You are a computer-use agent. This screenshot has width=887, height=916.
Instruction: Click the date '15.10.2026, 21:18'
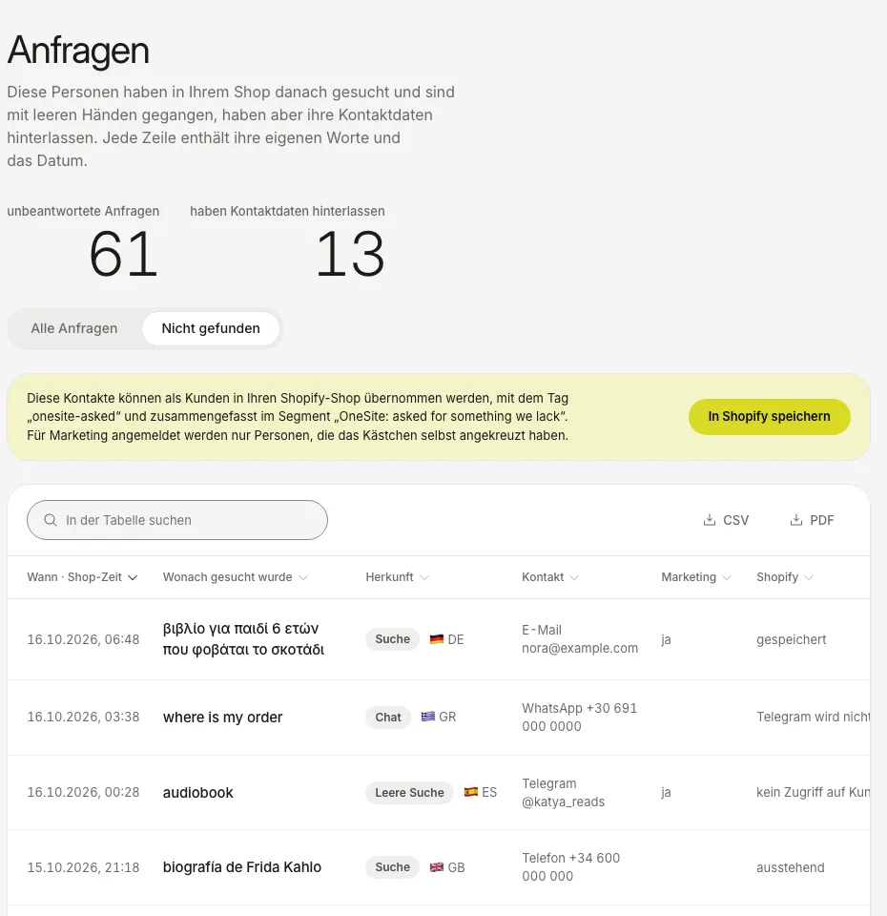click(x=84, y=867)
